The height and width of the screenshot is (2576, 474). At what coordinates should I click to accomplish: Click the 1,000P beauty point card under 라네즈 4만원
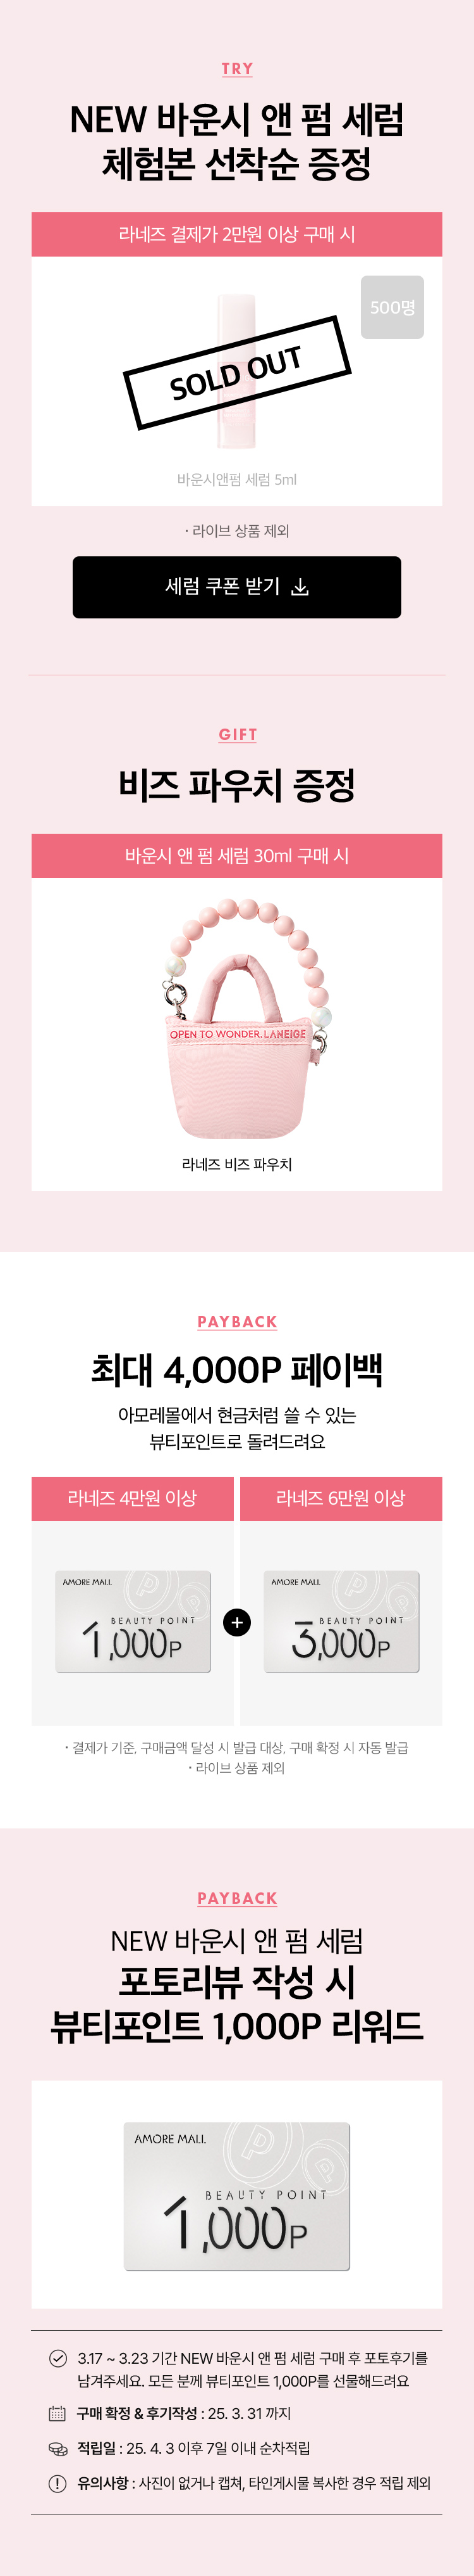[133, 1621]
